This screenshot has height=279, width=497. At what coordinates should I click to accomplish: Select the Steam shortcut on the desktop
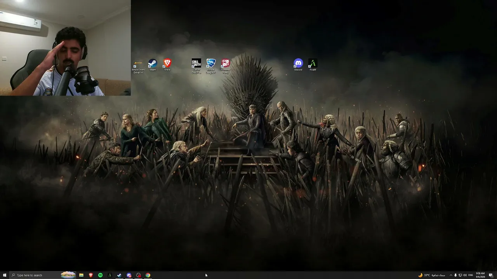(x=153, y=65)
